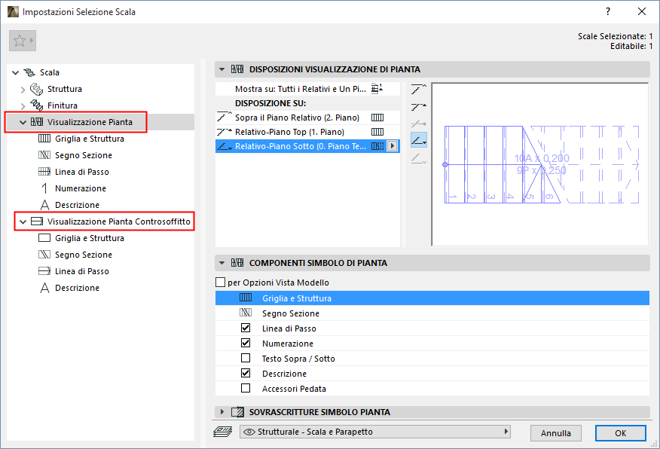Click the Struttura icon in the tree
The height and width of the screenshot is (449, 660).
click(x=37, y=89)
